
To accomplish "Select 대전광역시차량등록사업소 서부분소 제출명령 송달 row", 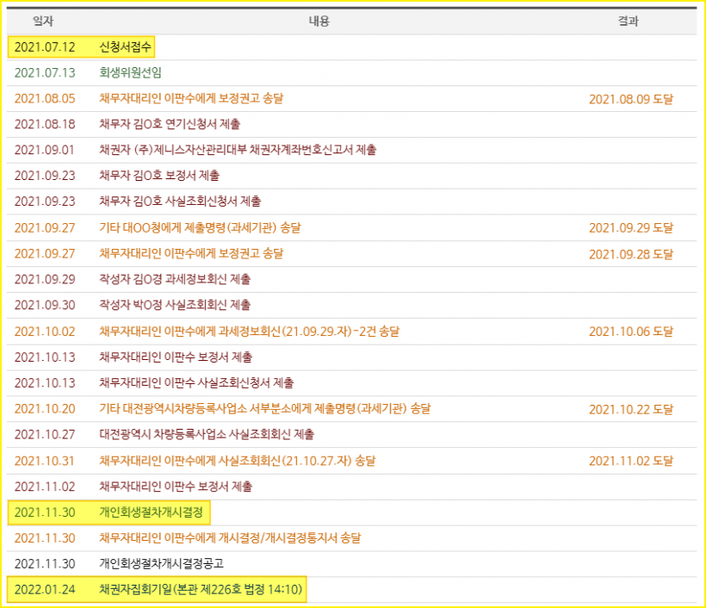I will pos(351,409).
